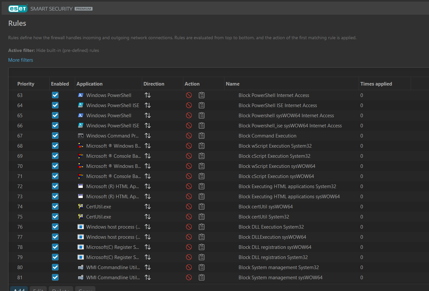Image resolution: width=429 pixels, height=291 pixels.
Task: Click log icon for Block DLL registration sysWOW64
Action: [x=202, y=247]
